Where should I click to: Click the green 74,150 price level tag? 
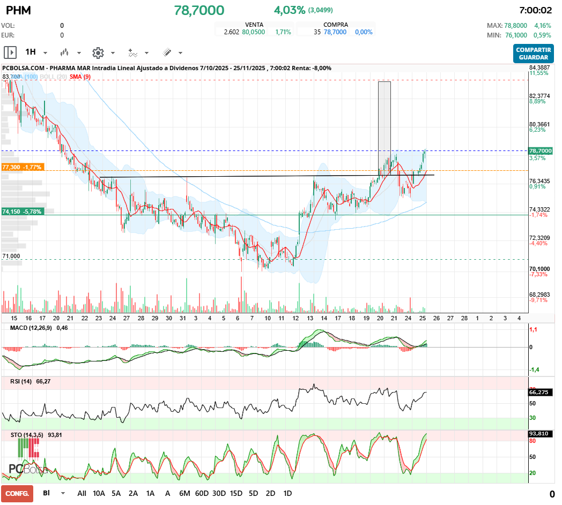[22, 212]
